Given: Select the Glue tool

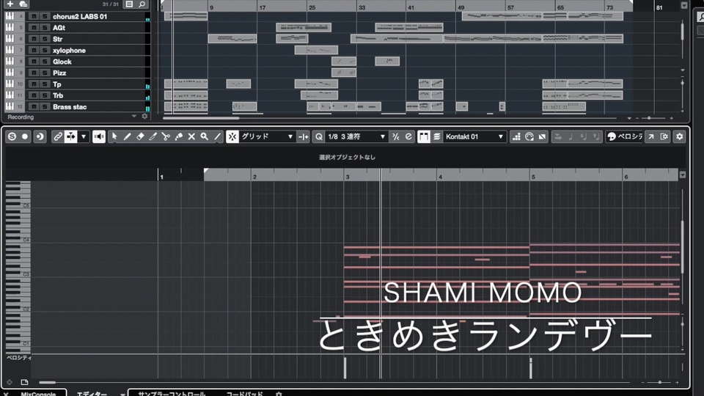Looking at the screenshot, I should [179, 136].
